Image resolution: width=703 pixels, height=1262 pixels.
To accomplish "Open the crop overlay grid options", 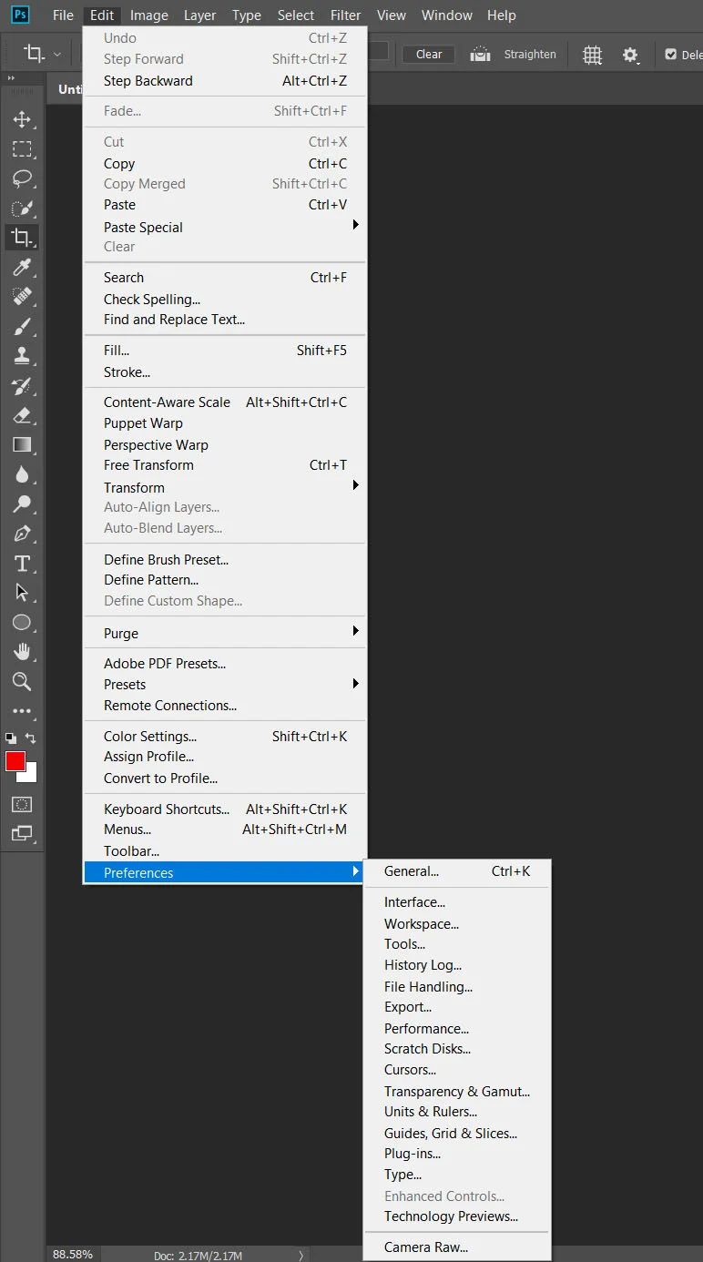I will (593, 55).
